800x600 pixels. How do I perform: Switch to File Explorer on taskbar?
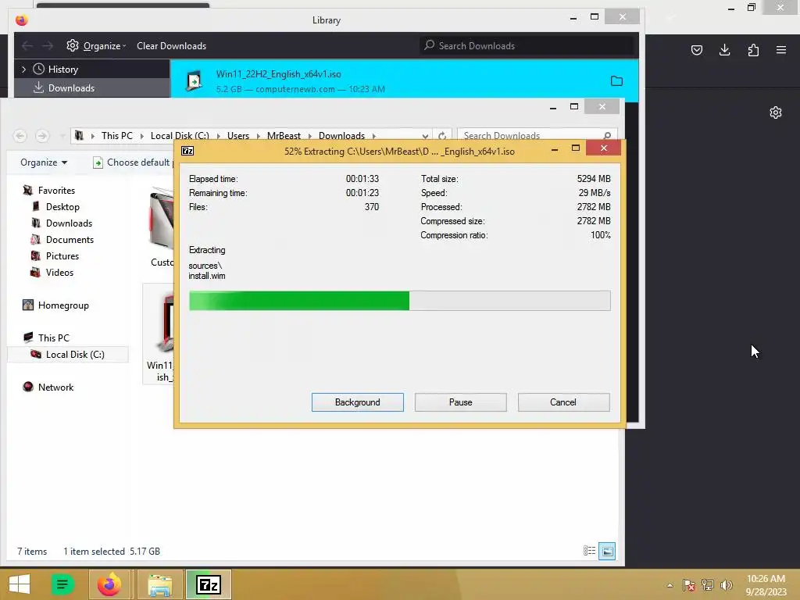[x=159, y=584]
